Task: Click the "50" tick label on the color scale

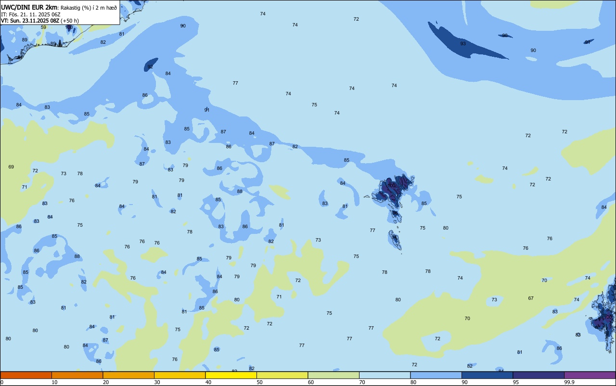Action: click(x=259, y=382)
